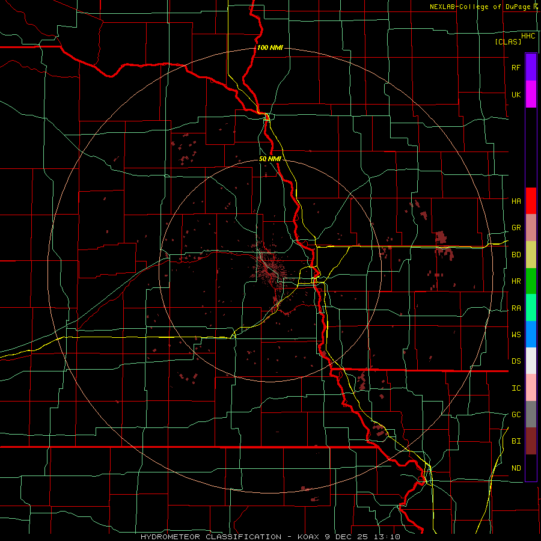Screen dimensions: 541x541
Task: Click the GR legend label
Action: click(x=516, y=228)
